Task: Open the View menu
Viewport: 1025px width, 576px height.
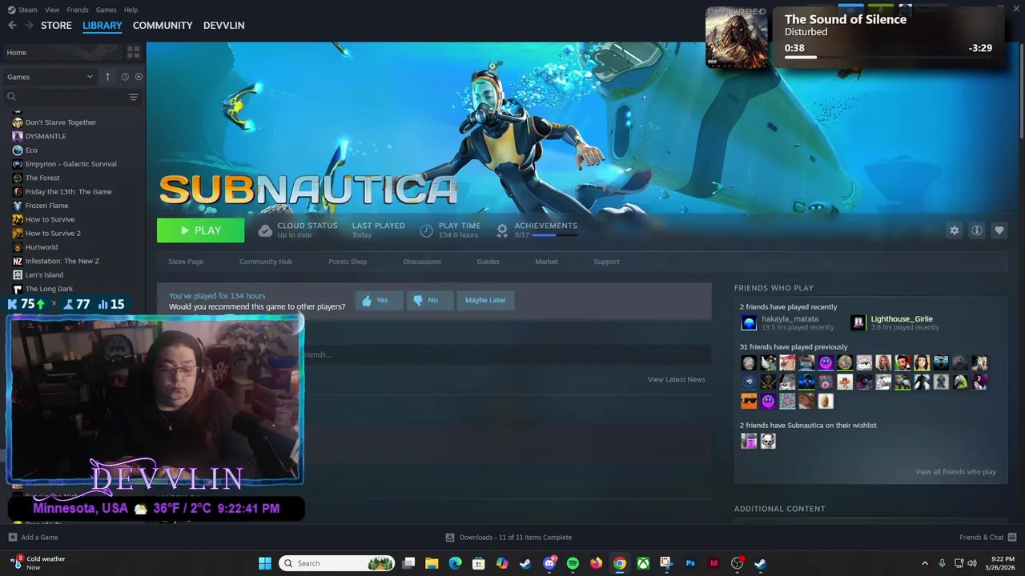Action: pyautogui.click(x=52, y=10)
